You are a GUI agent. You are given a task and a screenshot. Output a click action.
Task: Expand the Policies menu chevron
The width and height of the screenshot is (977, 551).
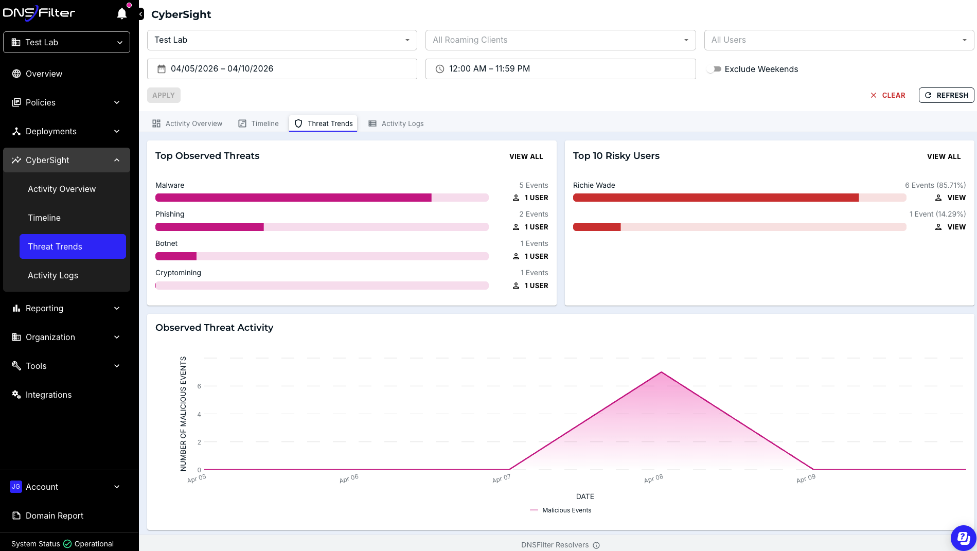pos(117,102)
